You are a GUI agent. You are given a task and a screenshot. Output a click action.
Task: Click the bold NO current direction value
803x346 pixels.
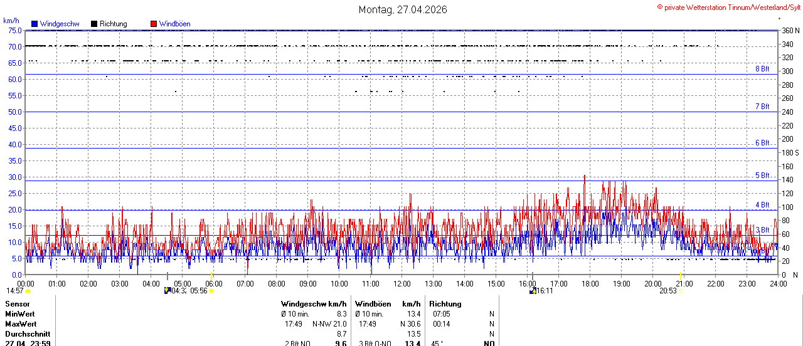point(489,343)
